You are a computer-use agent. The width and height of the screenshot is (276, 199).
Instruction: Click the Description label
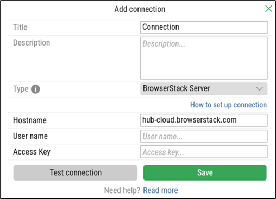coord(32,43)
